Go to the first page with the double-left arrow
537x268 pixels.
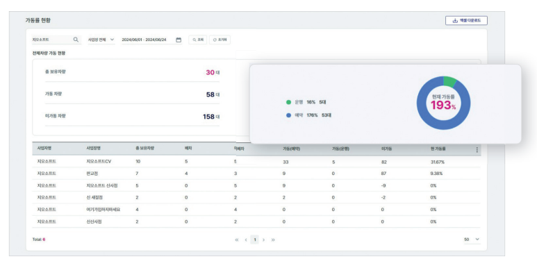pyautogui.click(x=237, y=240)
